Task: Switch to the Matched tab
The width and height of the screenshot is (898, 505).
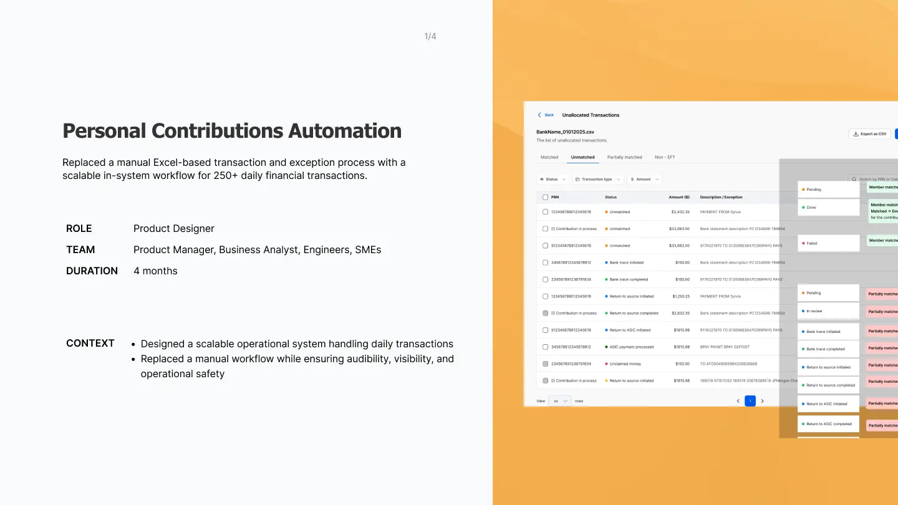Action: pyautogui.click(x=549, y=157)
